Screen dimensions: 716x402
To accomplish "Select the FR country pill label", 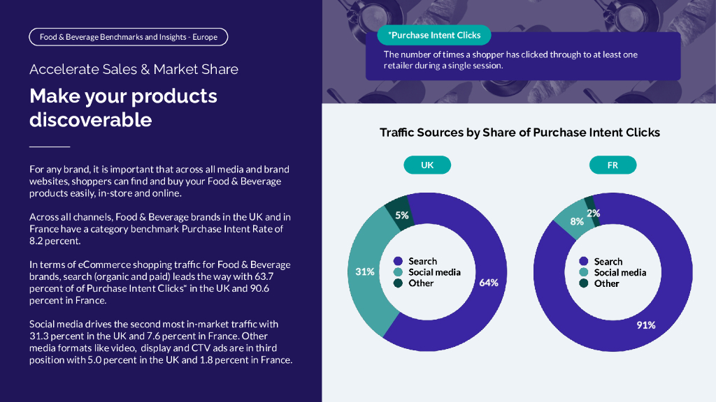I will pyautogui.click(x=613, y=165).
